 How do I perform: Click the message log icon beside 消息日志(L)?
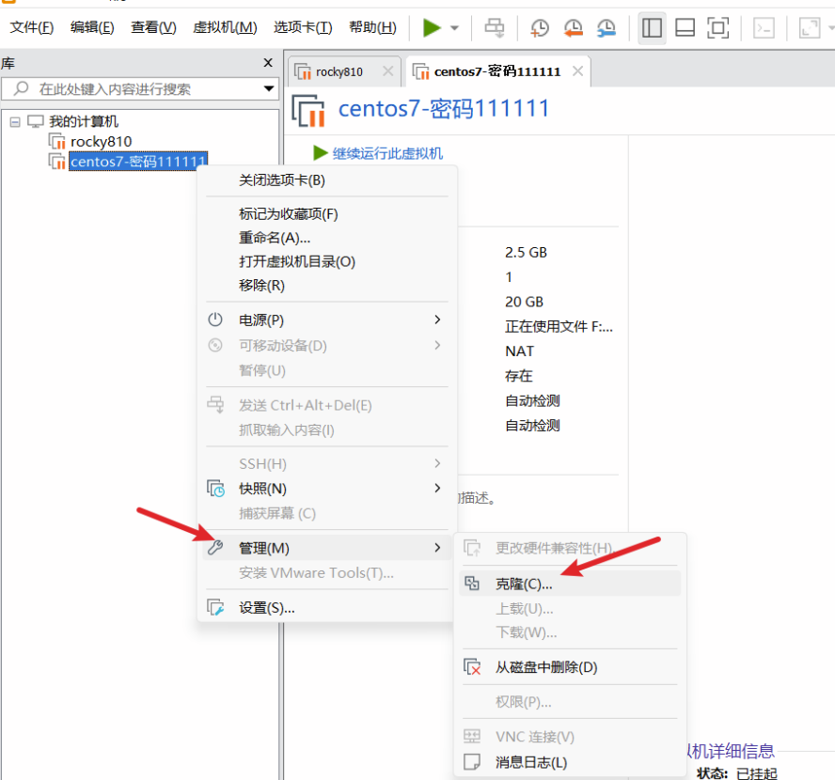(472, 762)
